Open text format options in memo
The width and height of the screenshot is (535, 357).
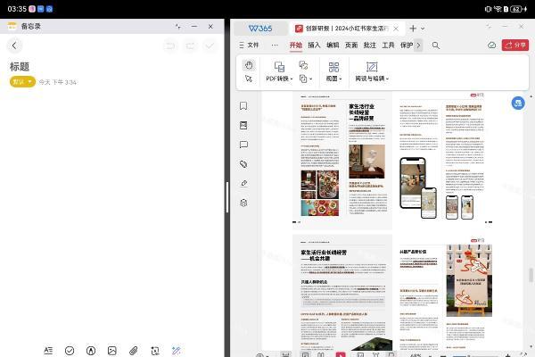[x=48, y=350]
